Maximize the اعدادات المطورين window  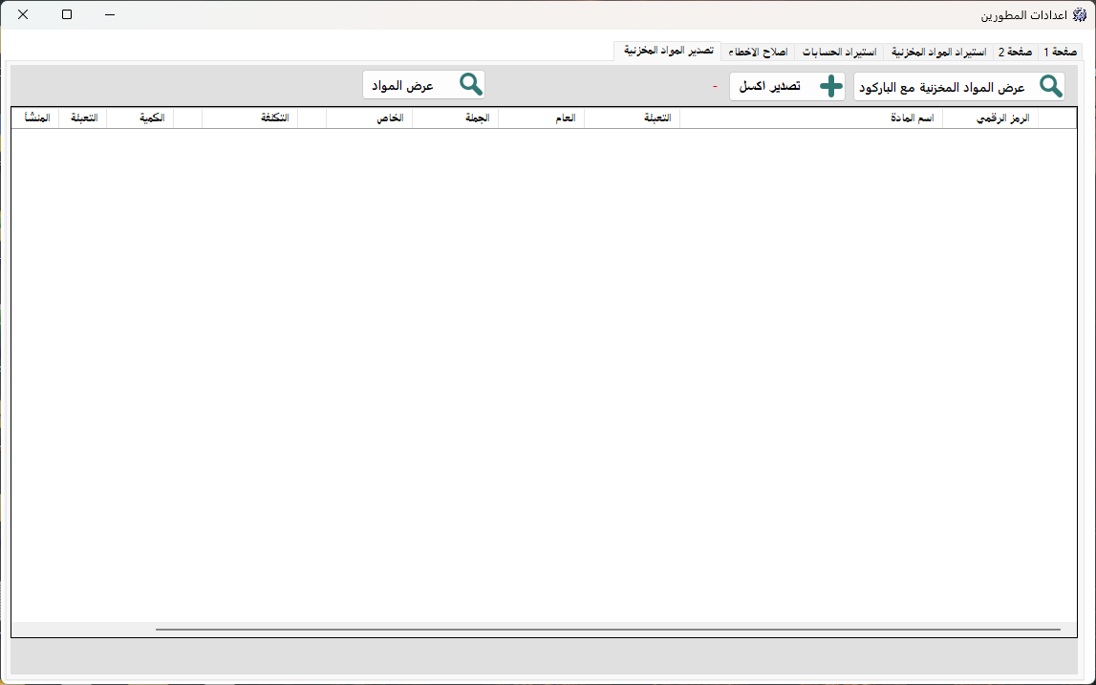tap(67, 14)
